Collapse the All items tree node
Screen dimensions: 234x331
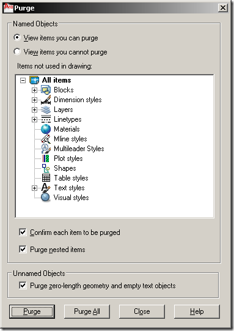[x=23, y=80]
